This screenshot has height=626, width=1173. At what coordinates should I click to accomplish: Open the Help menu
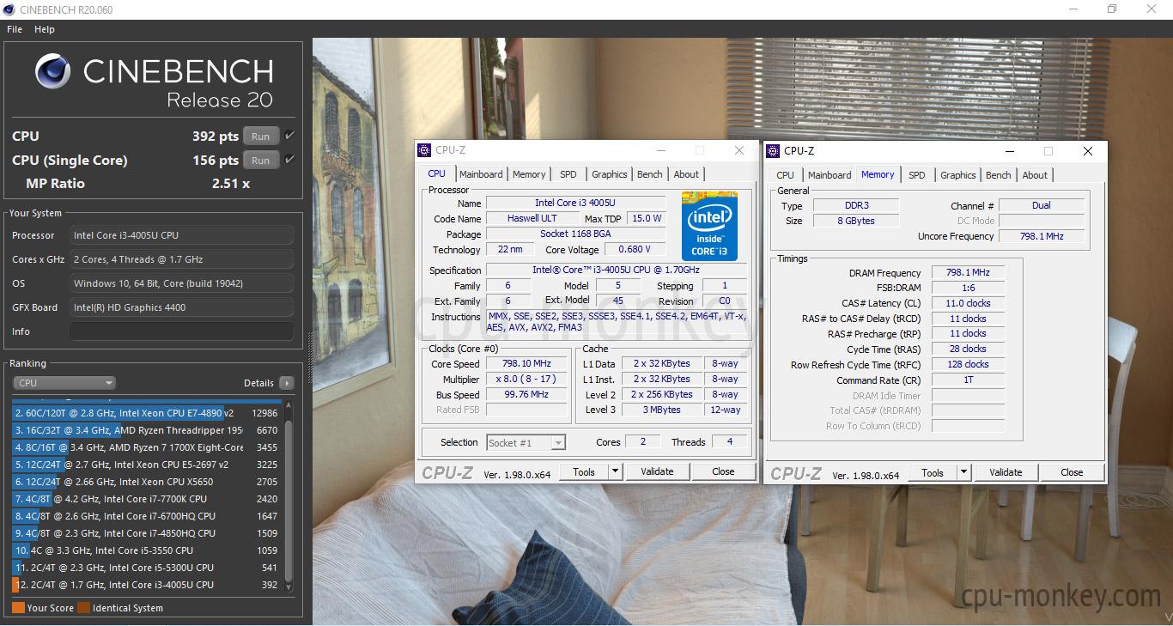pyautogui.click(x=45, y=29)
